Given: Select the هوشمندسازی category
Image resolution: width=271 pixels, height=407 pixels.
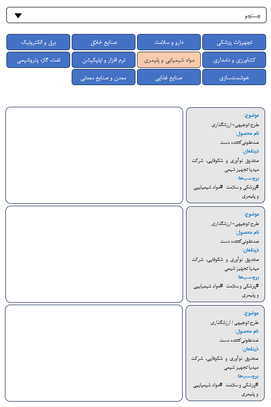Looking at the screenshot, I should 234,77.
